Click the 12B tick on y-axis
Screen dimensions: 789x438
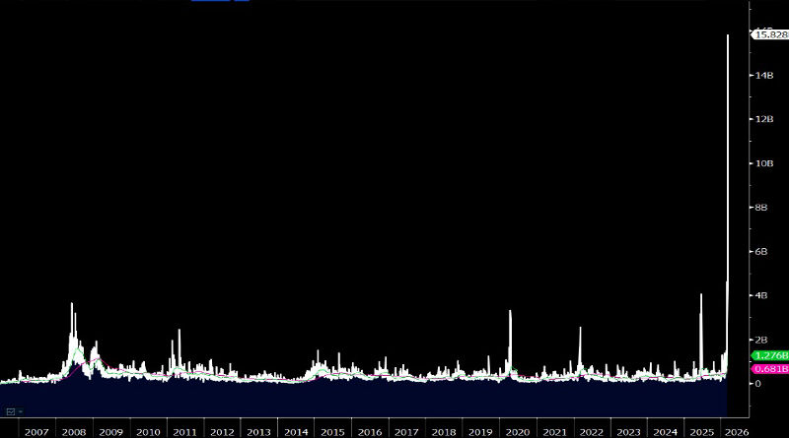[764, 120]
